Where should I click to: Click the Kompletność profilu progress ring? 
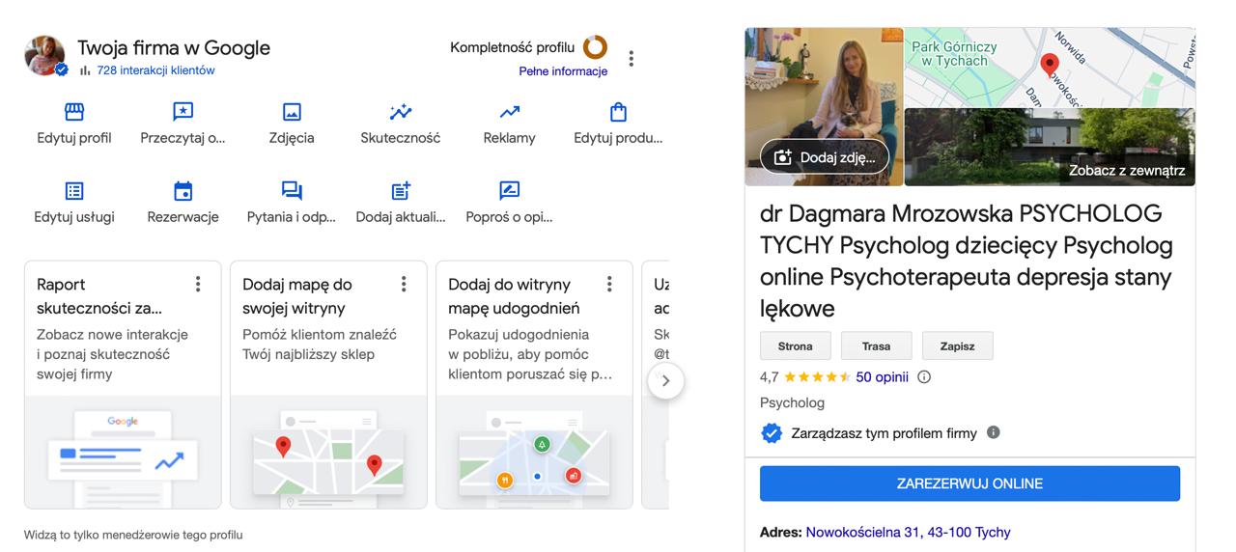pyautogui.click(x=596, y=46)
